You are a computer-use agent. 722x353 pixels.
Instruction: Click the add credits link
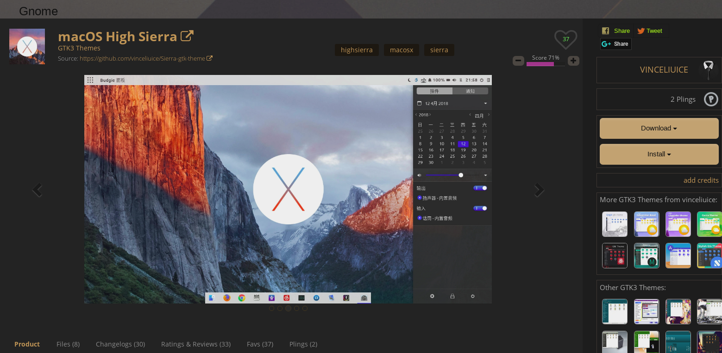(701, 180)
